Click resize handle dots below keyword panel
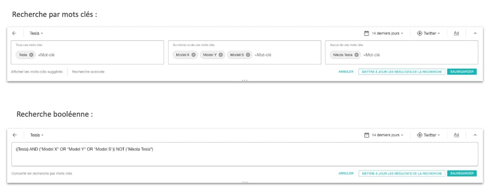 click(x=245, y=80)
